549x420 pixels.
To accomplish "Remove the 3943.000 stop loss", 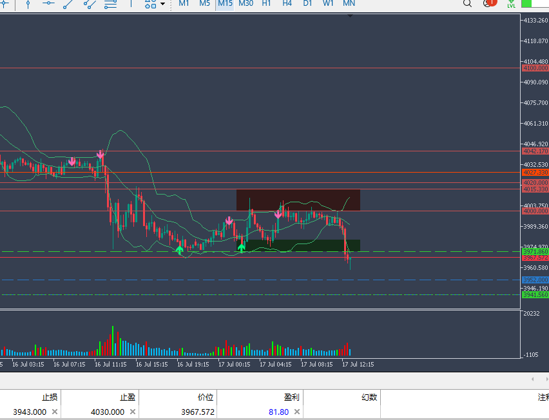I will click(x=55, y=412).
